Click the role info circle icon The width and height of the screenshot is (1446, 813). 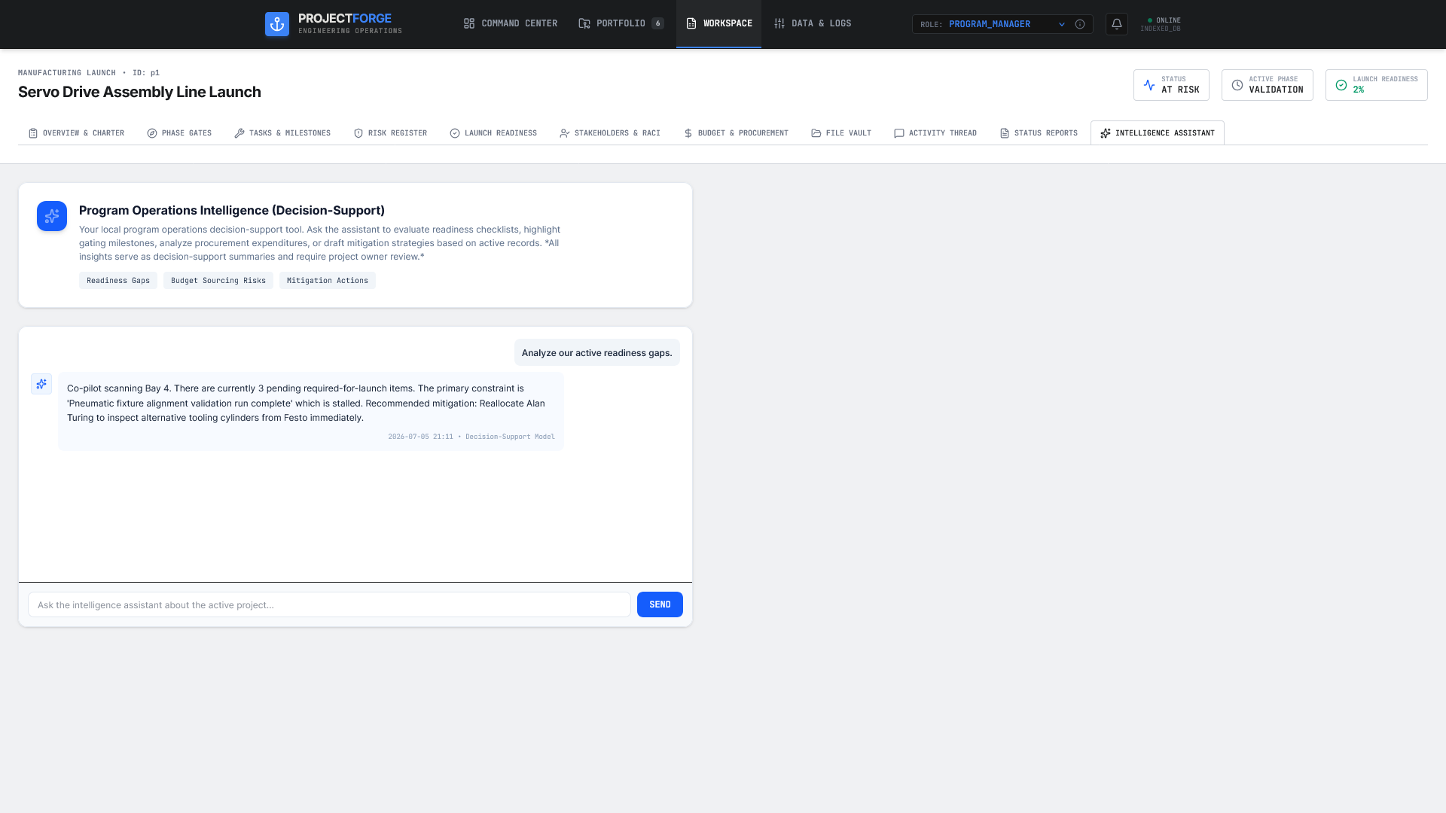[x=1080, y=24]
